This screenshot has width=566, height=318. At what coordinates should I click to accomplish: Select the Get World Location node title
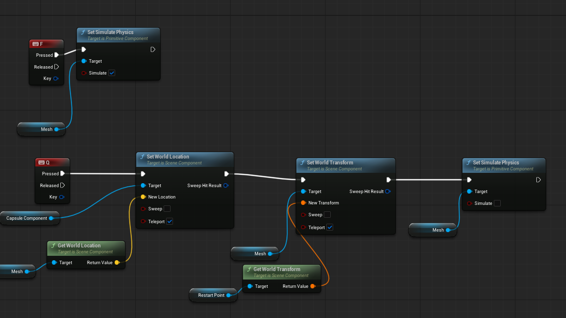point(79,245)
